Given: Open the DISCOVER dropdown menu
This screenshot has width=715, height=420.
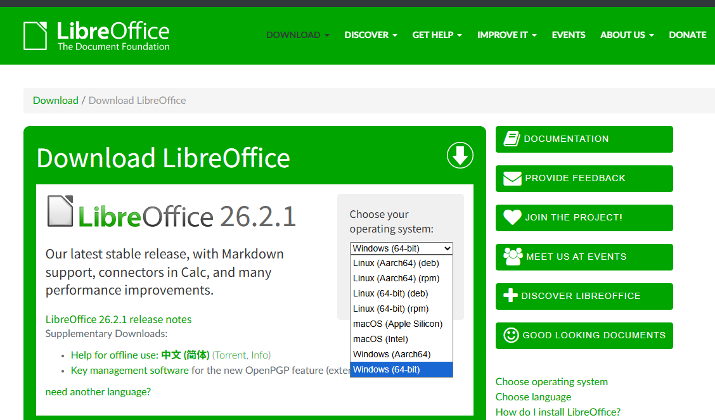Looking at the screenshot, I should click(366, 35).
